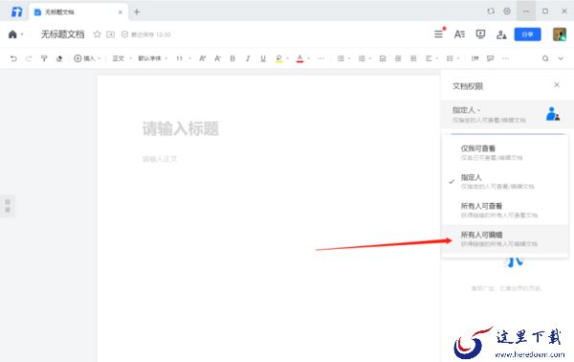
Task: Open the highlight color dropdown arrow
Action: tap(288, 58)
